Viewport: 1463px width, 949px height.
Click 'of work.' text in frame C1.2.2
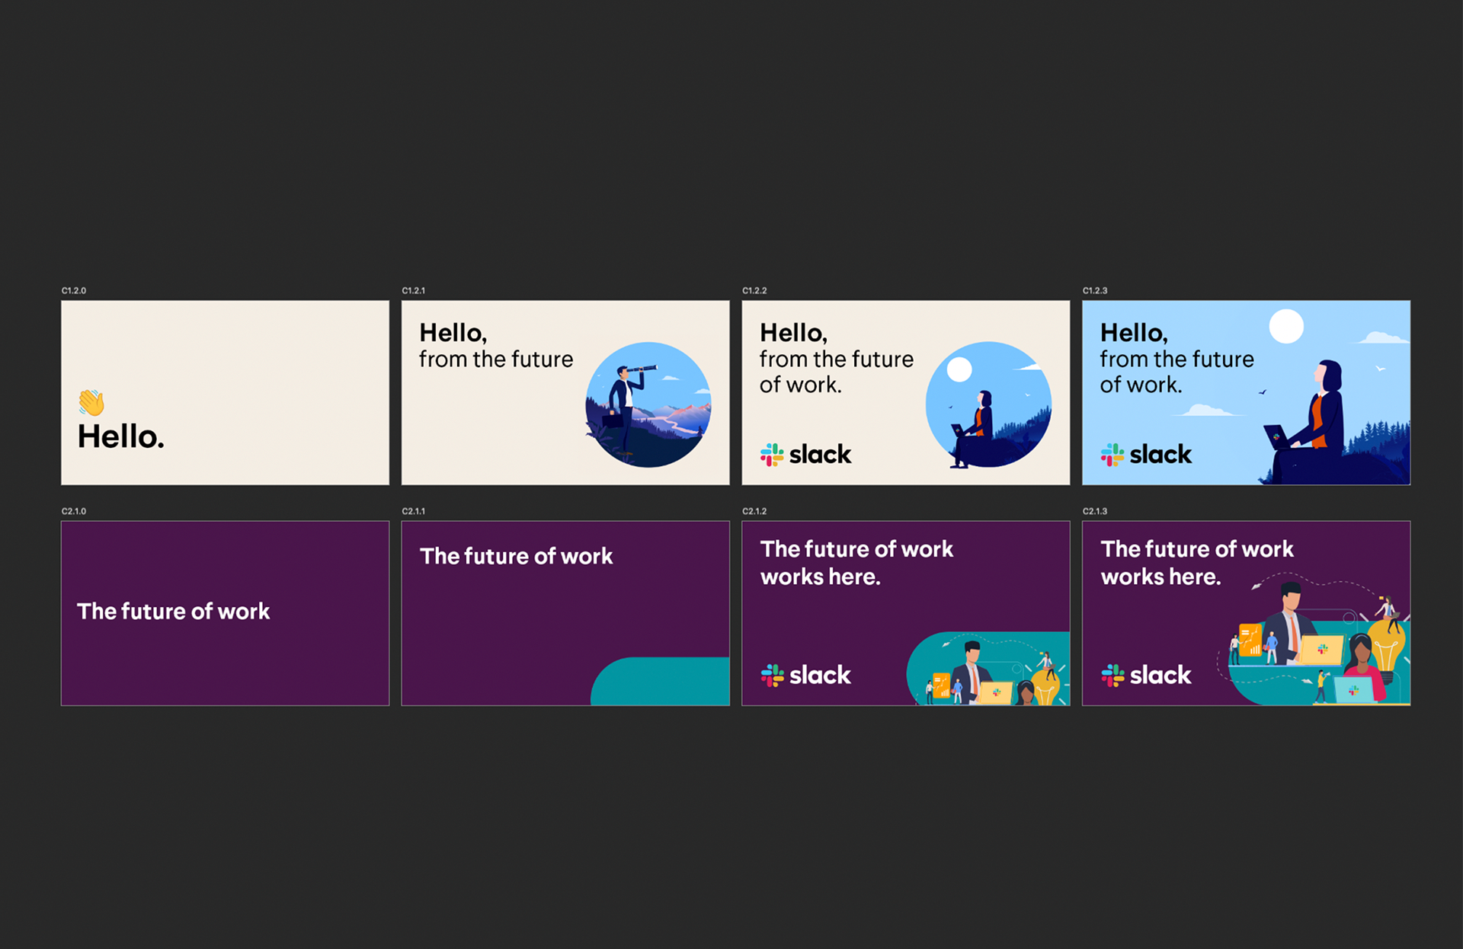pyautogui.click(x=801, y=385)
